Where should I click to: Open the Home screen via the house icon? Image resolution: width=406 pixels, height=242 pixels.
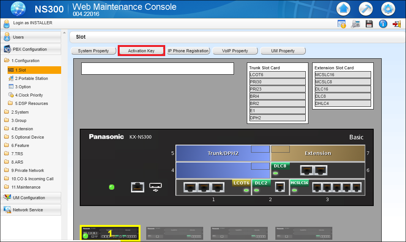click(343, 8)
